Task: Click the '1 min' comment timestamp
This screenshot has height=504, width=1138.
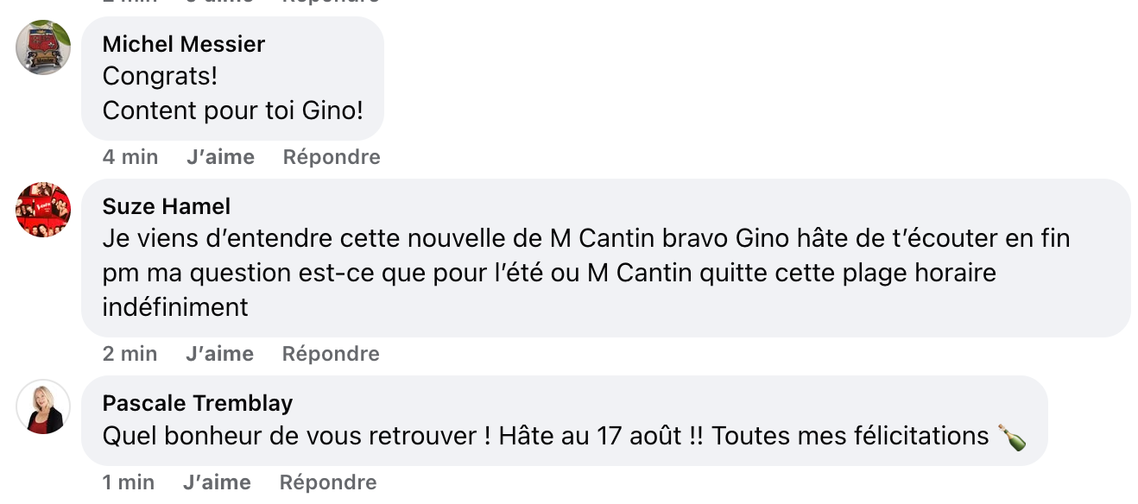Action: click(128, 482)
